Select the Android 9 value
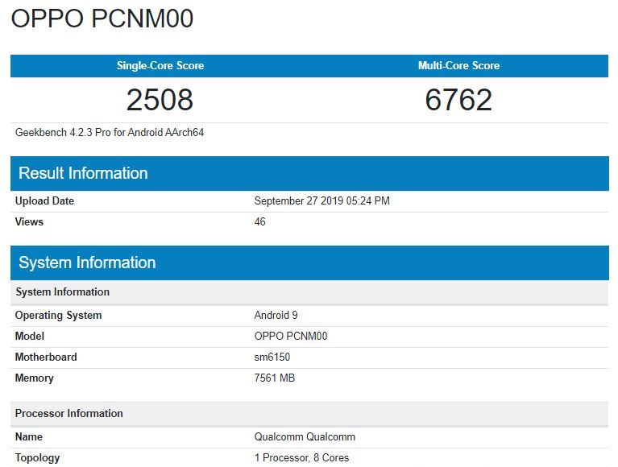Image resolution: width=618 pixels, height=467 pixels. [276, 315]
